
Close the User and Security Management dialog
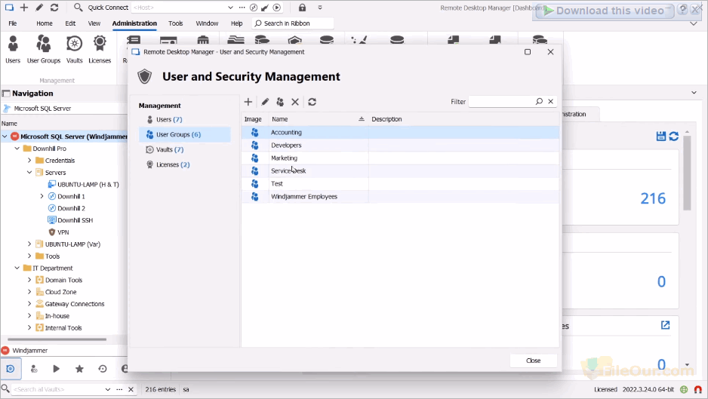tap(533, 361)
